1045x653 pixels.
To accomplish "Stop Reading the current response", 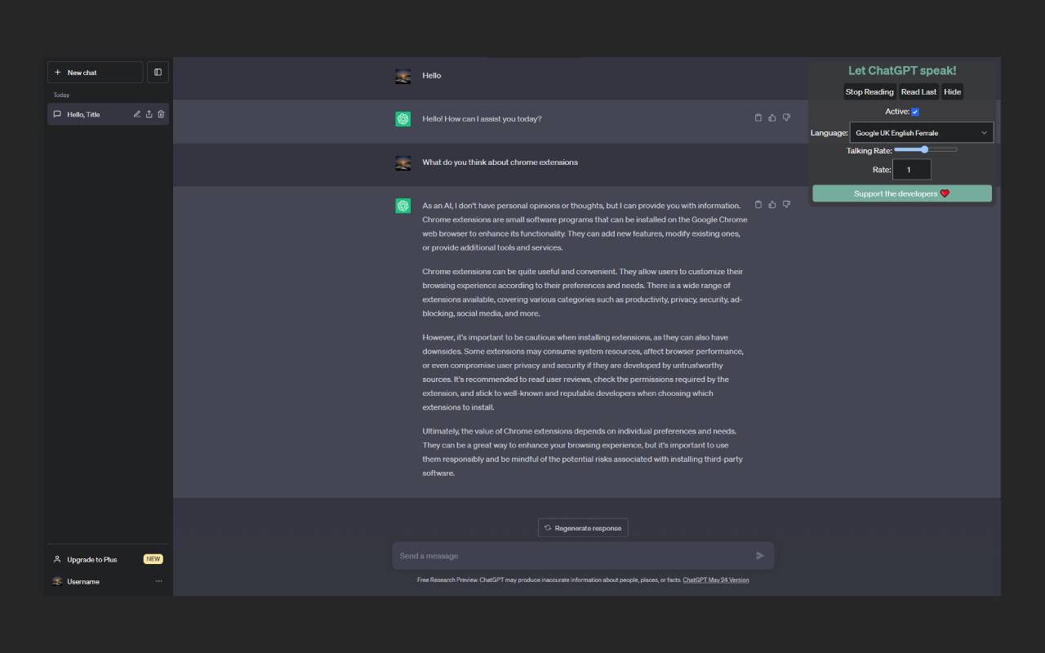I will click(869, 91).
